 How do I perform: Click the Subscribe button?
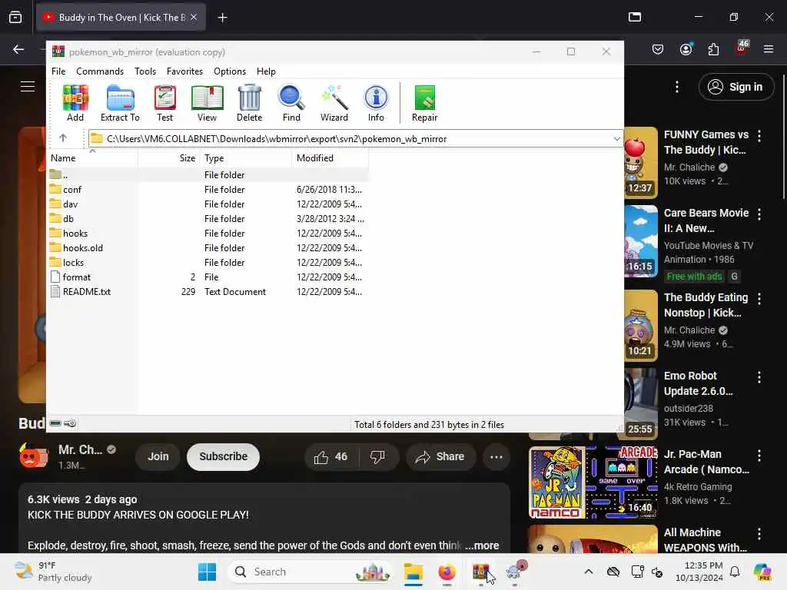[x=224, y=456]
